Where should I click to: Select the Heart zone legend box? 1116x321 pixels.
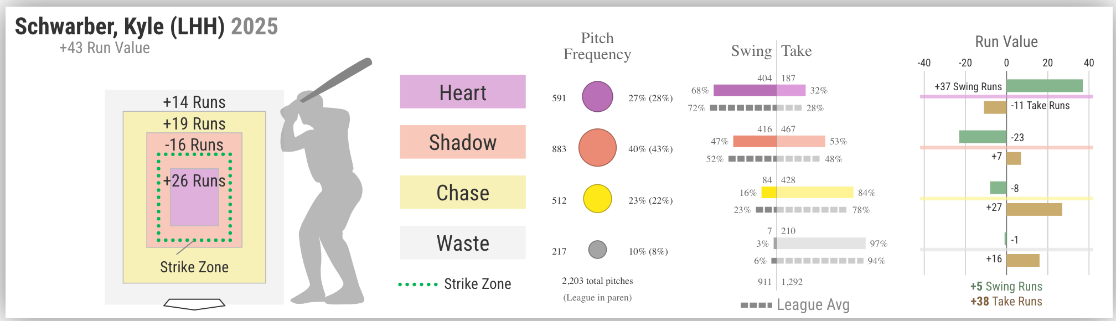pyautogui.click(x=462, y=92)
